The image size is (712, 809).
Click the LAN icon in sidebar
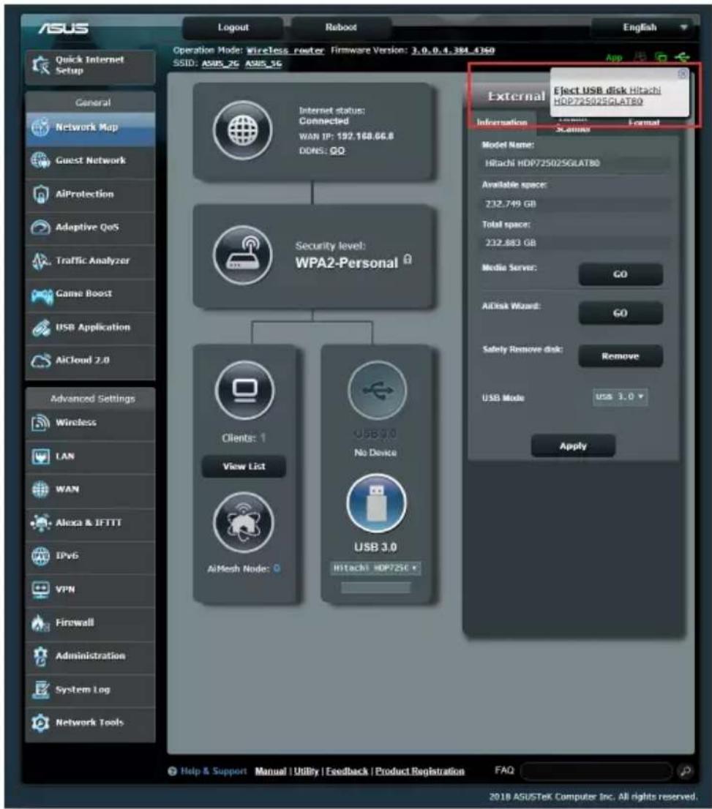tap(40, 456)
